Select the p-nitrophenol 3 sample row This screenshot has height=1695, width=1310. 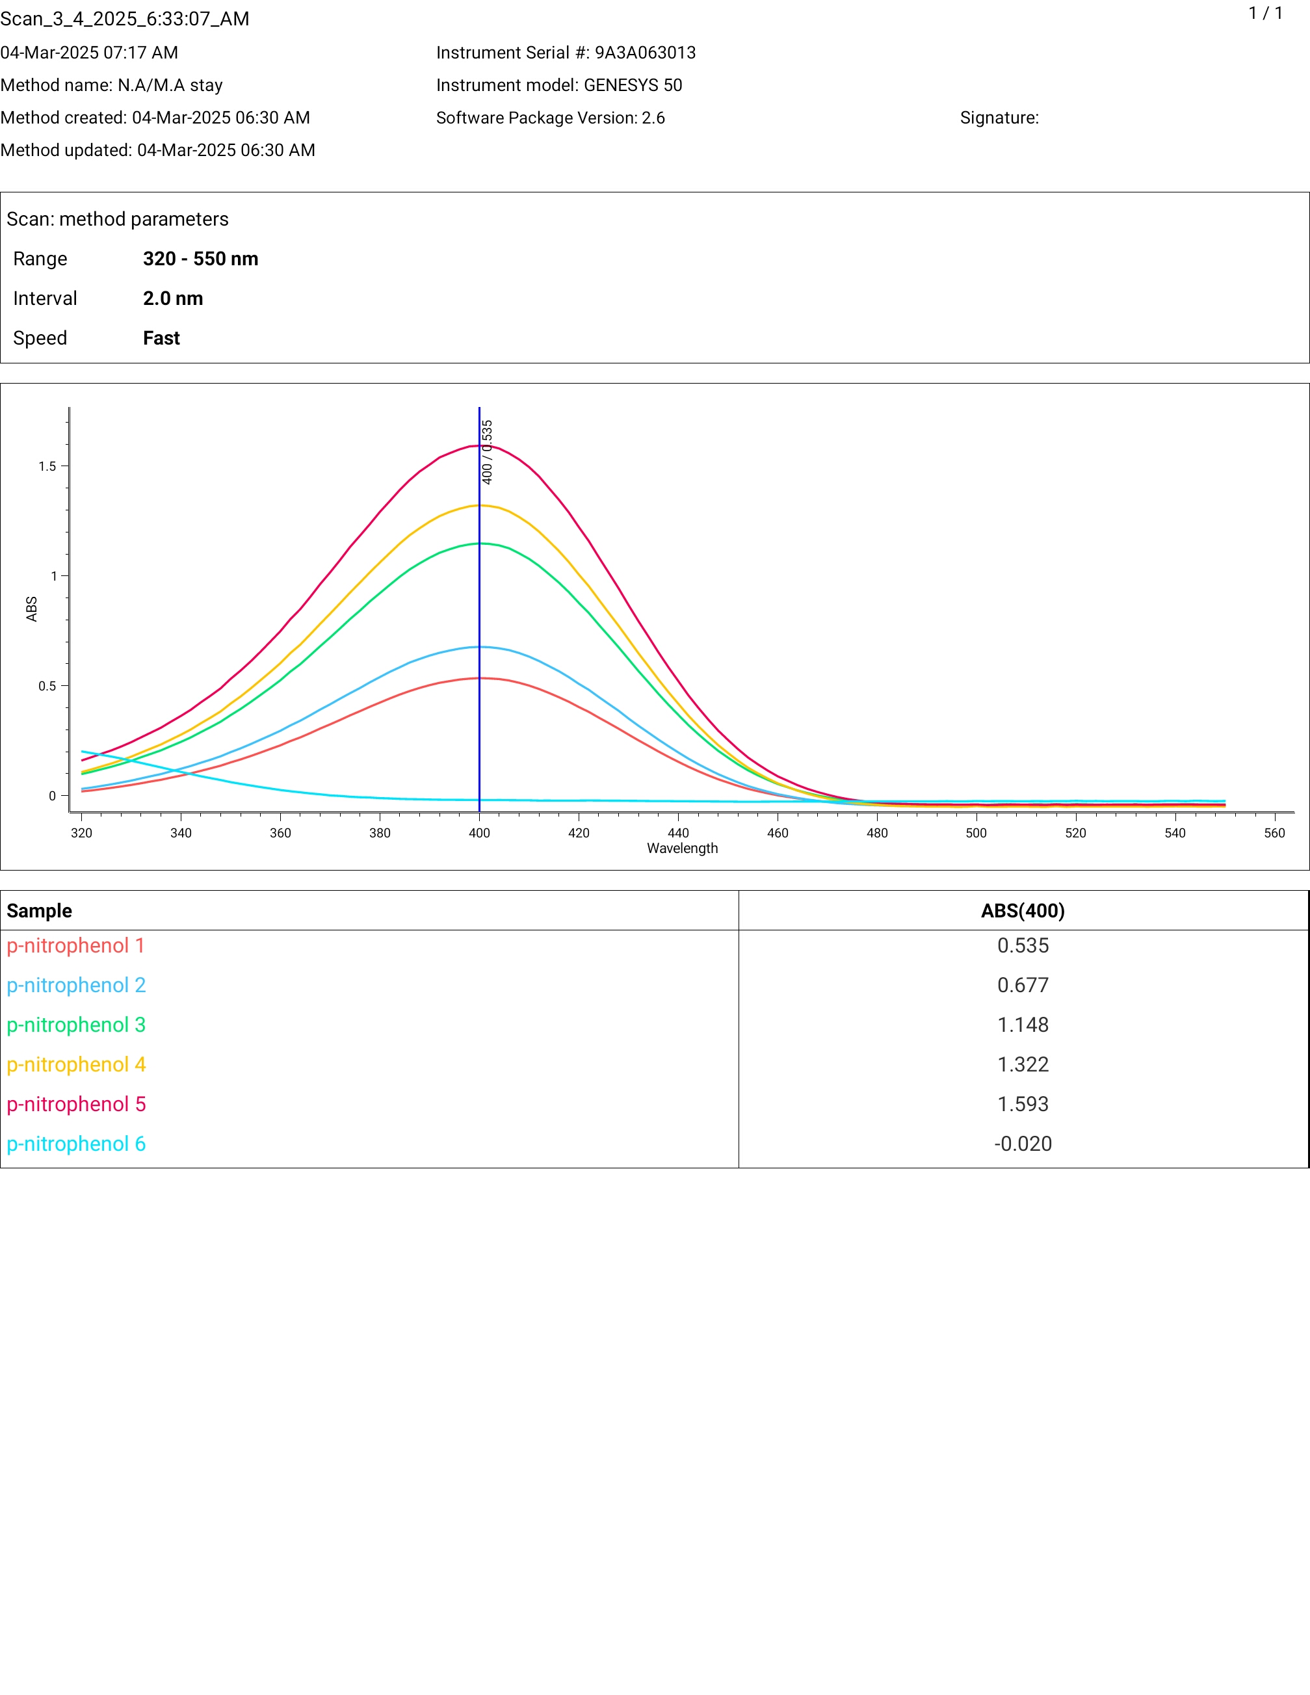[x=76, y=1025]
